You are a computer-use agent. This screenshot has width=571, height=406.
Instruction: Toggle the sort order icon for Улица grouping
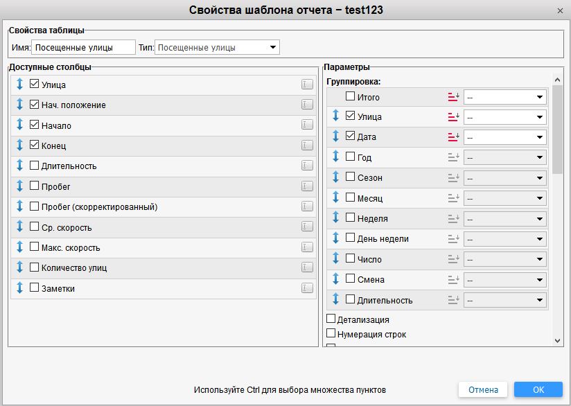454,117
